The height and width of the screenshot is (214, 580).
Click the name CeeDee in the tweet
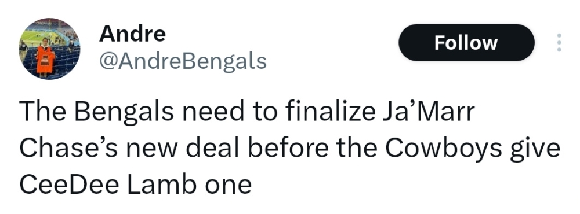pyautogui.click(x=69, y=184)
